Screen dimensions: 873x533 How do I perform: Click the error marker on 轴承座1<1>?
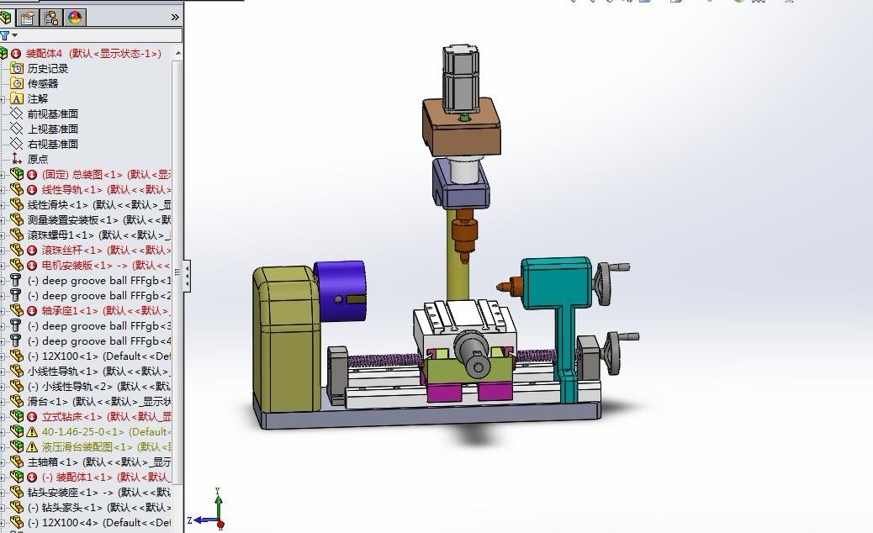pyautogui.click(x=32, y=311)
